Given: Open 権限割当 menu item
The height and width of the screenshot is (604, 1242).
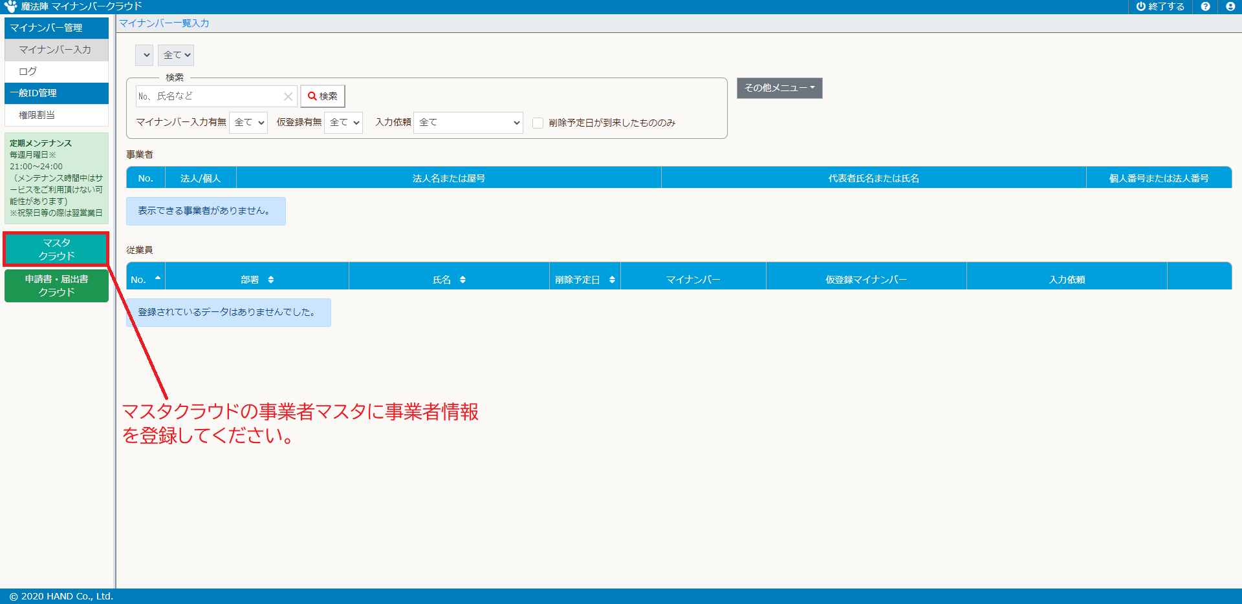Looking at the screenshot, I should click(x=57, y=115).
